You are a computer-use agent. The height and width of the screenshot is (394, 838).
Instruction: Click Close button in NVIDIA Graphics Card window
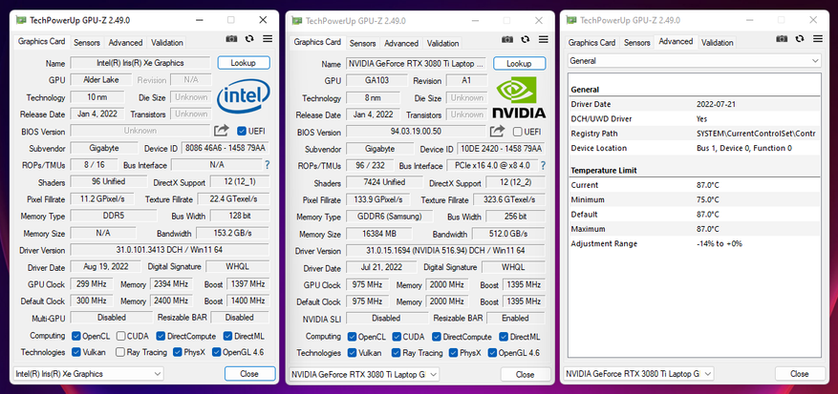tap(525, 374)
